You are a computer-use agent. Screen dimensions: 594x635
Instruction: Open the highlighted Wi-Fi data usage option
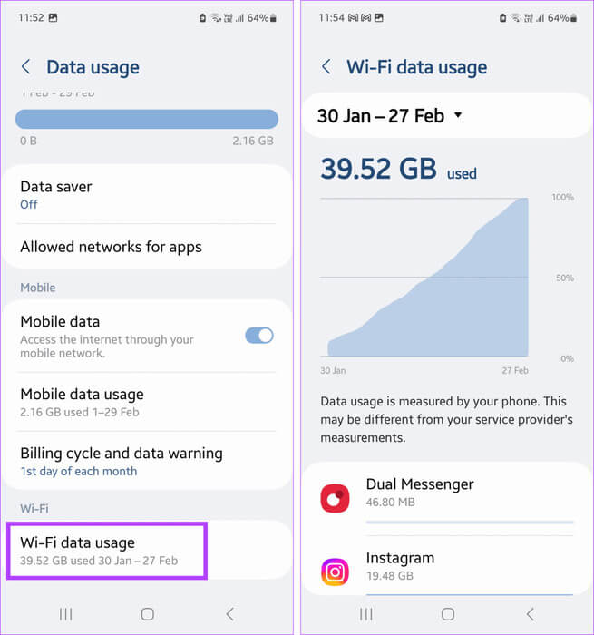[x=107, y=551]
